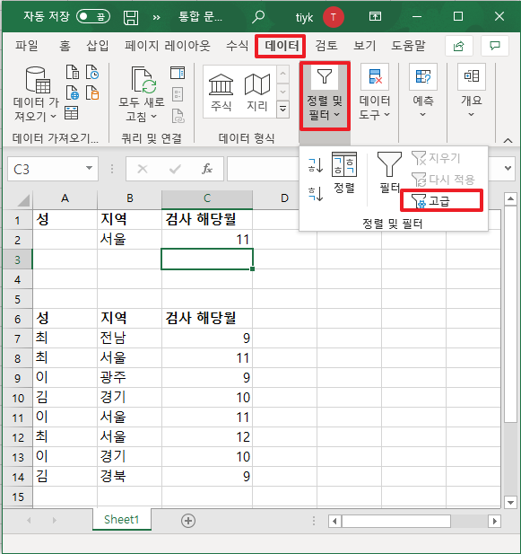Click the Share icon button
The image size is (521, 554).
pos(458,46)
